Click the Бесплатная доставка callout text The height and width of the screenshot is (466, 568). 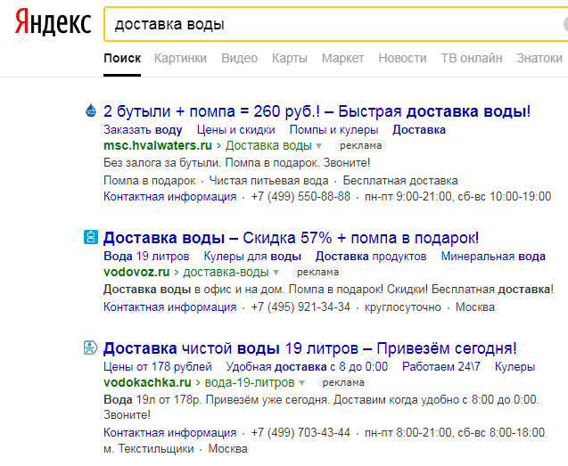coord(400,180)
